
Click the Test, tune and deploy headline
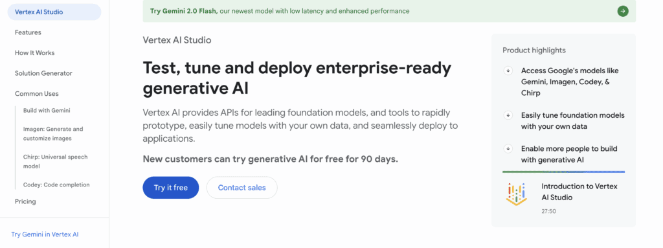(297, 78)
